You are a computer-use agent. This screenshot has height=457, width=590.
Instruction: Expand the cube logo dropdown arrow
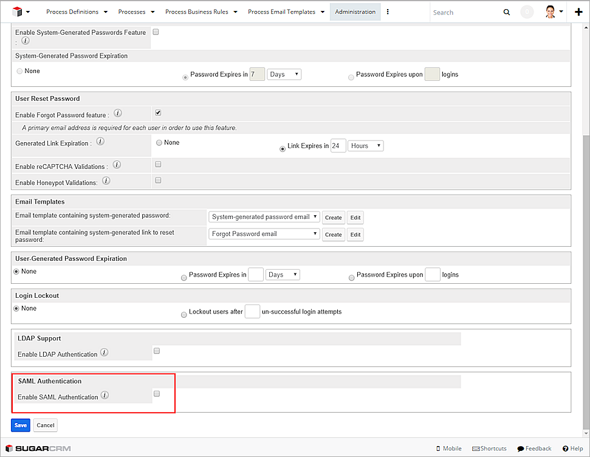[x=28, y=12]
